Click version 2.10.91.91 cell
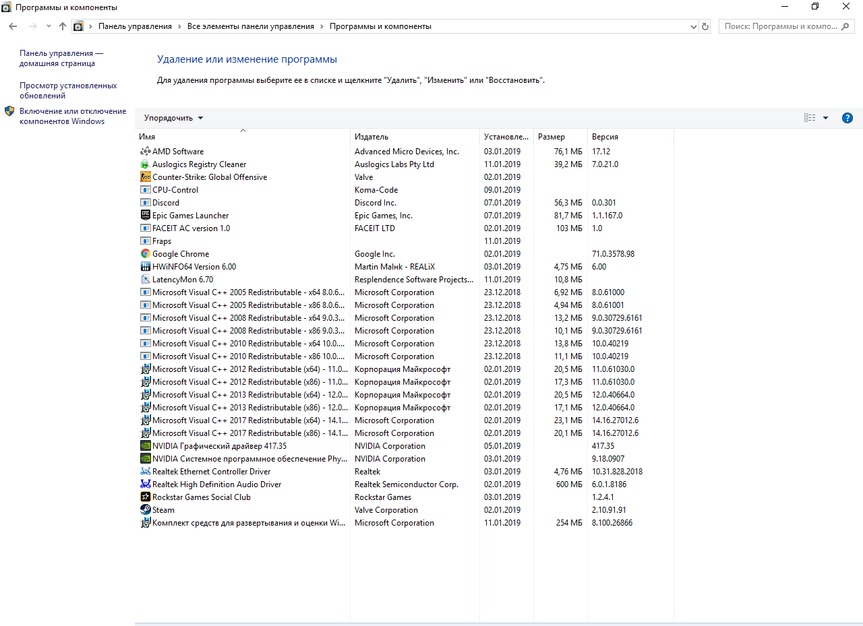Viewport: 863px width, 626px height. 609,510
